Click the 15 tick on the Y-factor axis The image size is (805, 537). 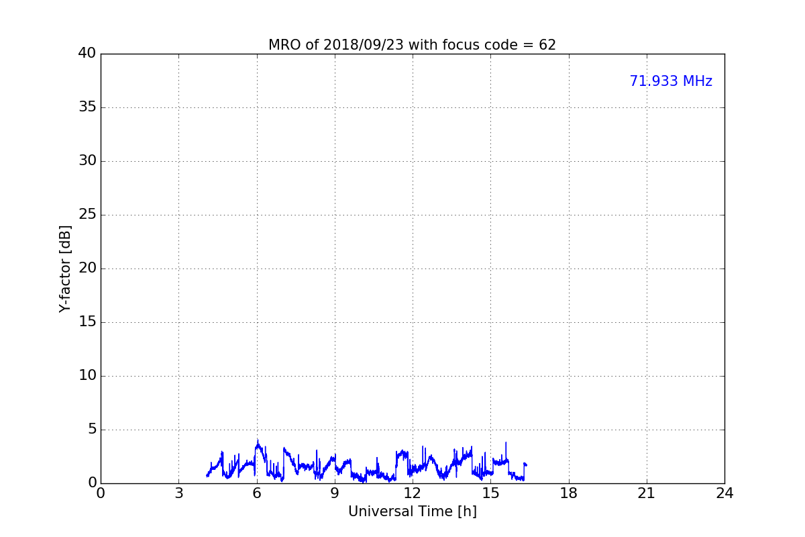click(x=87, y=322)
